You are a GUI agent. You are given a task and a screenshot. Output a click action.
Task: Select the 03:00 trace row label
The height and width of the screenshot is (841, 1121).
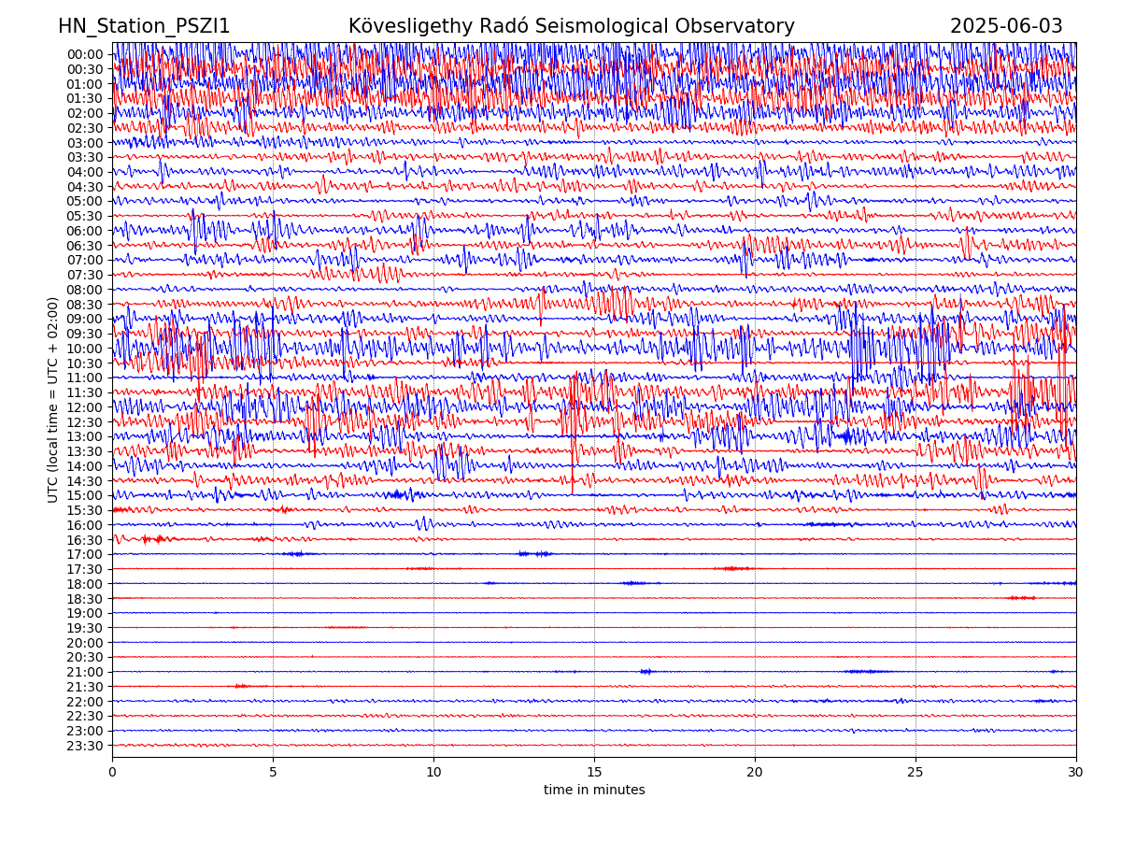click(84, 143)
